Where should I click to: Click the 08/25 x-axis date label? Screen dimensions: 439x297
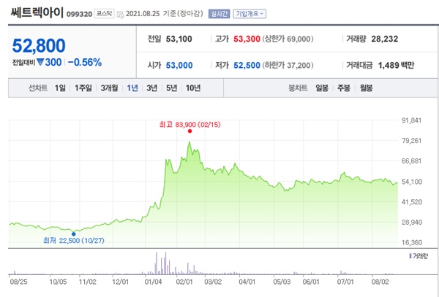coord(18,282)
